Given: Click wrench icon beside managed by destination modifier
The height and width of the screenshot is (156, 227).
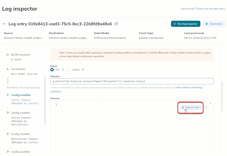Looking at the screenshot, I should pyautogui.click(x=8, y=113).
